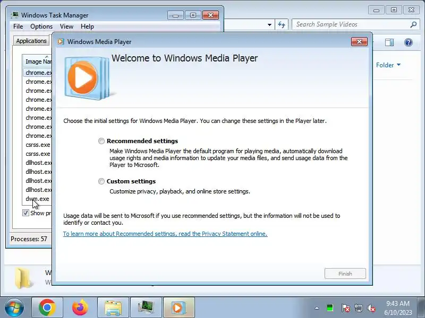Launch Firefox from the taskbar

(x=80, y=308)
